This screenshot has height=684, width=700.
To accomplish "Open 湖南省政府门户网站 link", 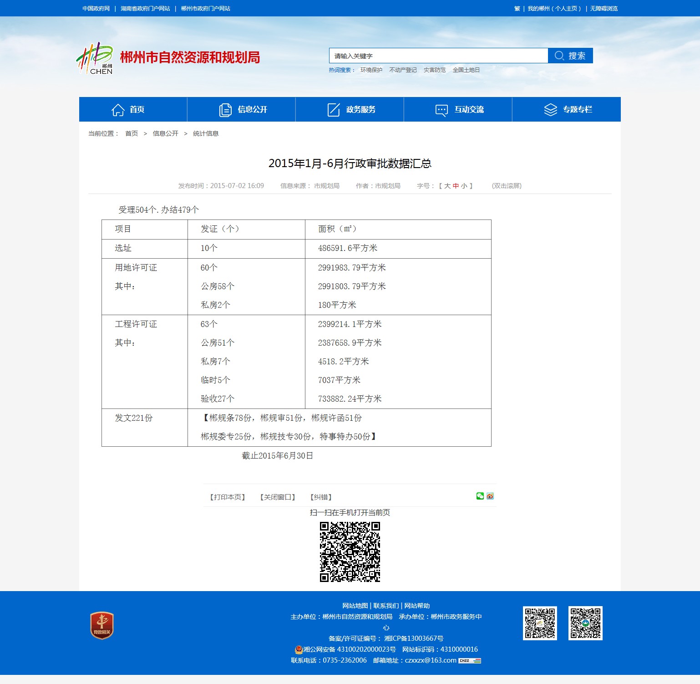I will 145,9.
